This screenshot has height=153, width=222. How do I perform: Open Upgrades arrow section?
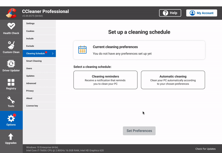point(11,139)
